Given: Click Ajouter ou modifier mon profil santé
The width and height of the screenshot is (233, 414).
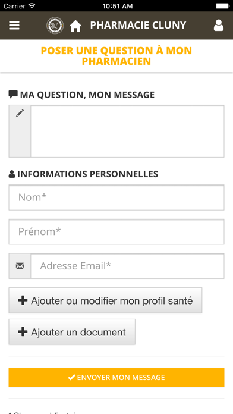Looking at the screenshot, I should click(x=105, y=300).
